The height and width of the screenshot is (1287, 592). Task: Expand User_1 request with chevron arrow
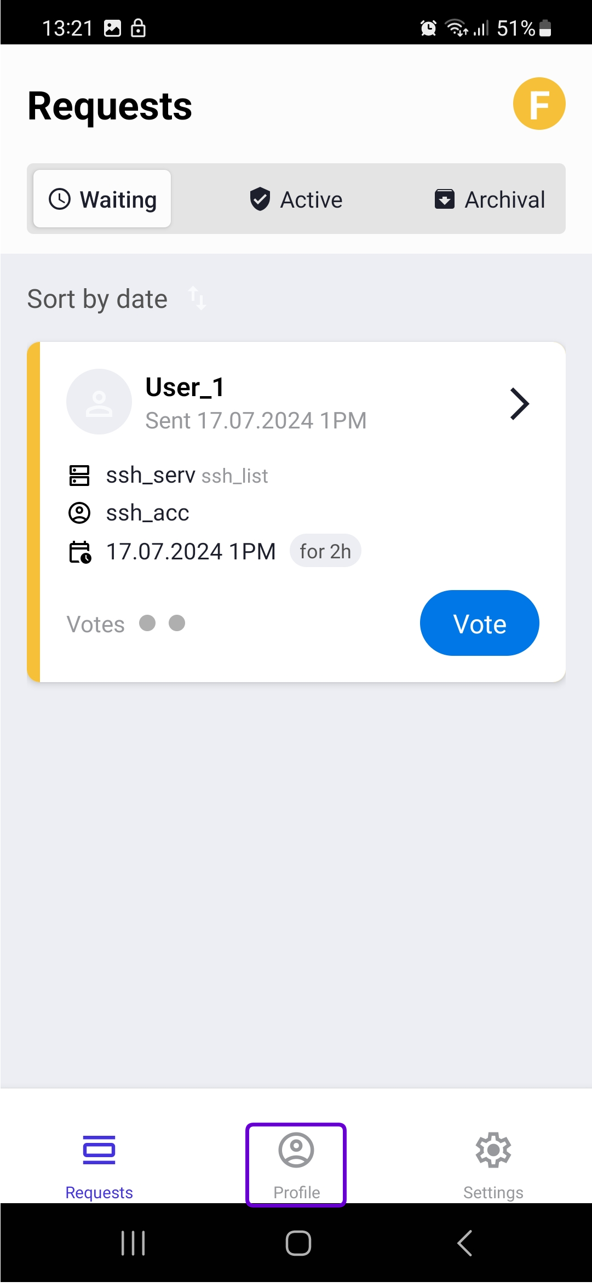click(x=519, y=404)
